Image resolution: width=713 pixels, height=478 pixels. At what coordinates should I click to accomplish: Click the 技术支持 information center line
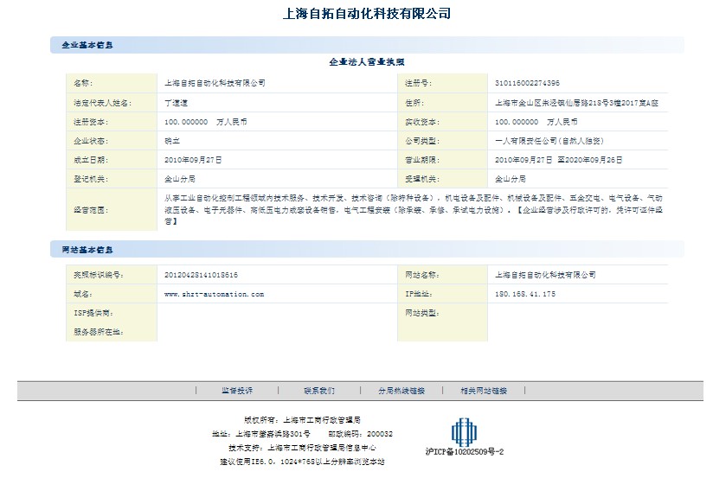pos(302,448)
